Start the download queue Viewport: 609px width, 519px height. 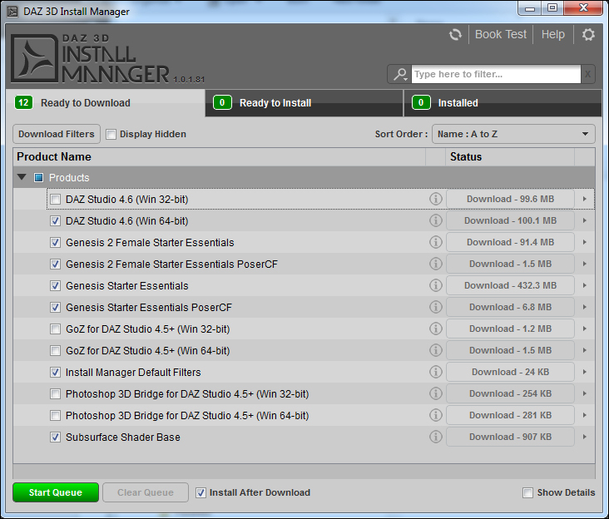coord(56,492)
